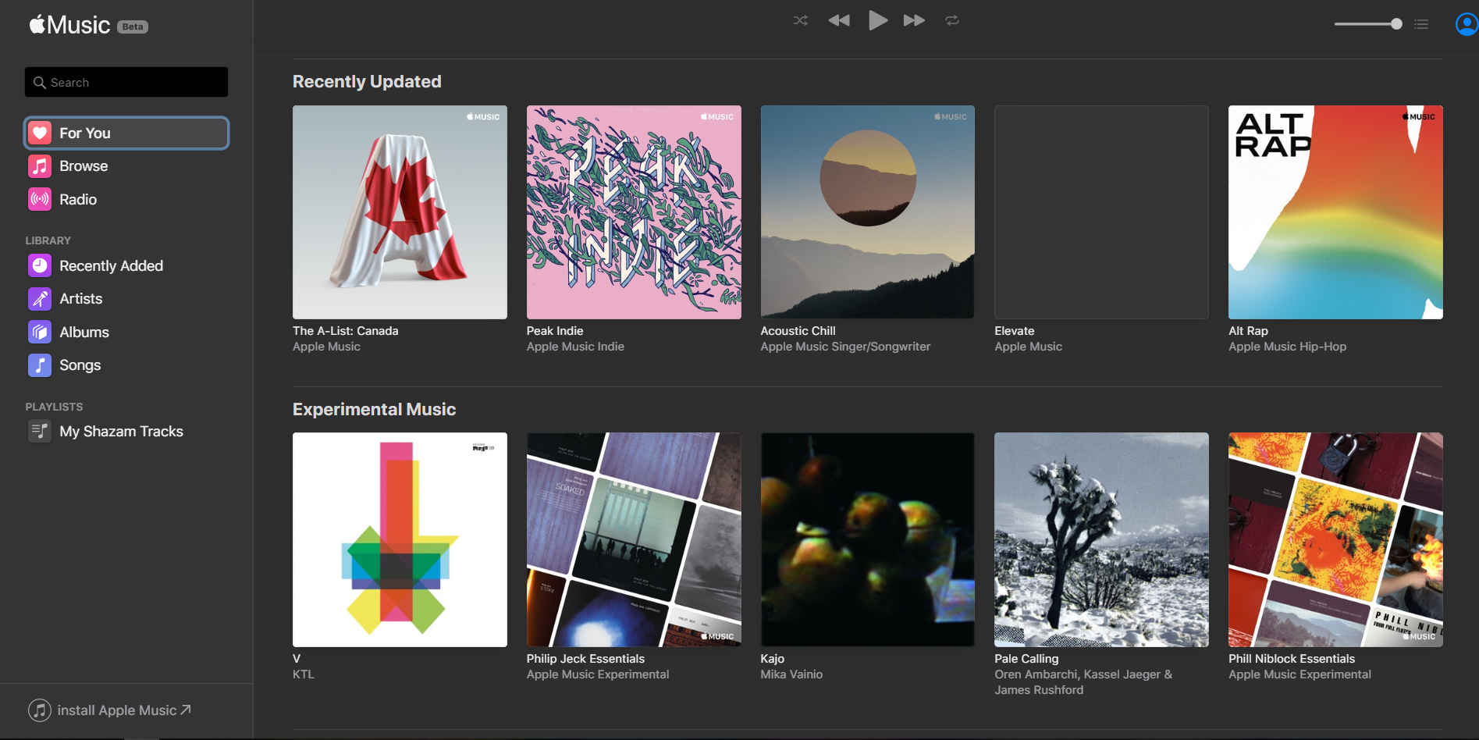Viewport: 1479px width, 740px height.
Task: Toggle repeat mode
Action: pyautogui.click(x=951, y=21)
